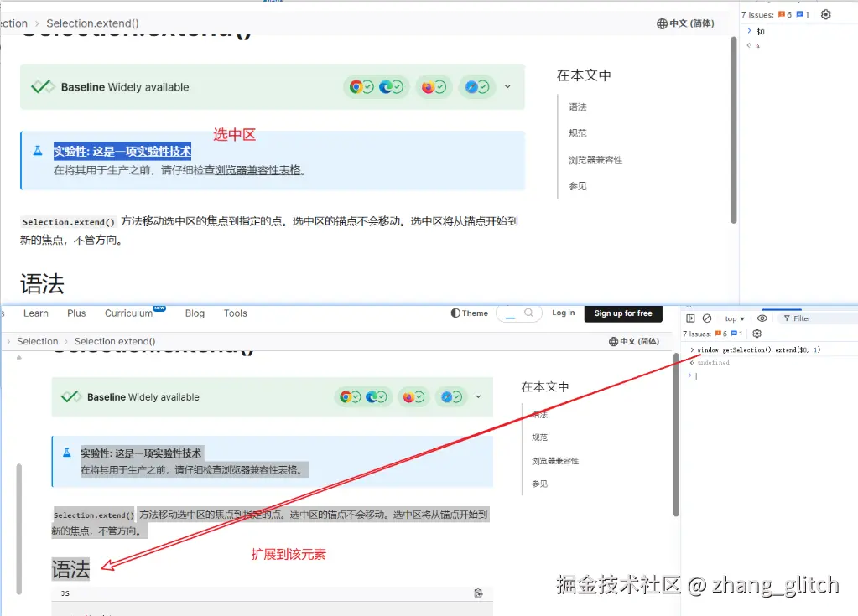Click the empty console prompt in lower DevTools

[x=772, y=375]
